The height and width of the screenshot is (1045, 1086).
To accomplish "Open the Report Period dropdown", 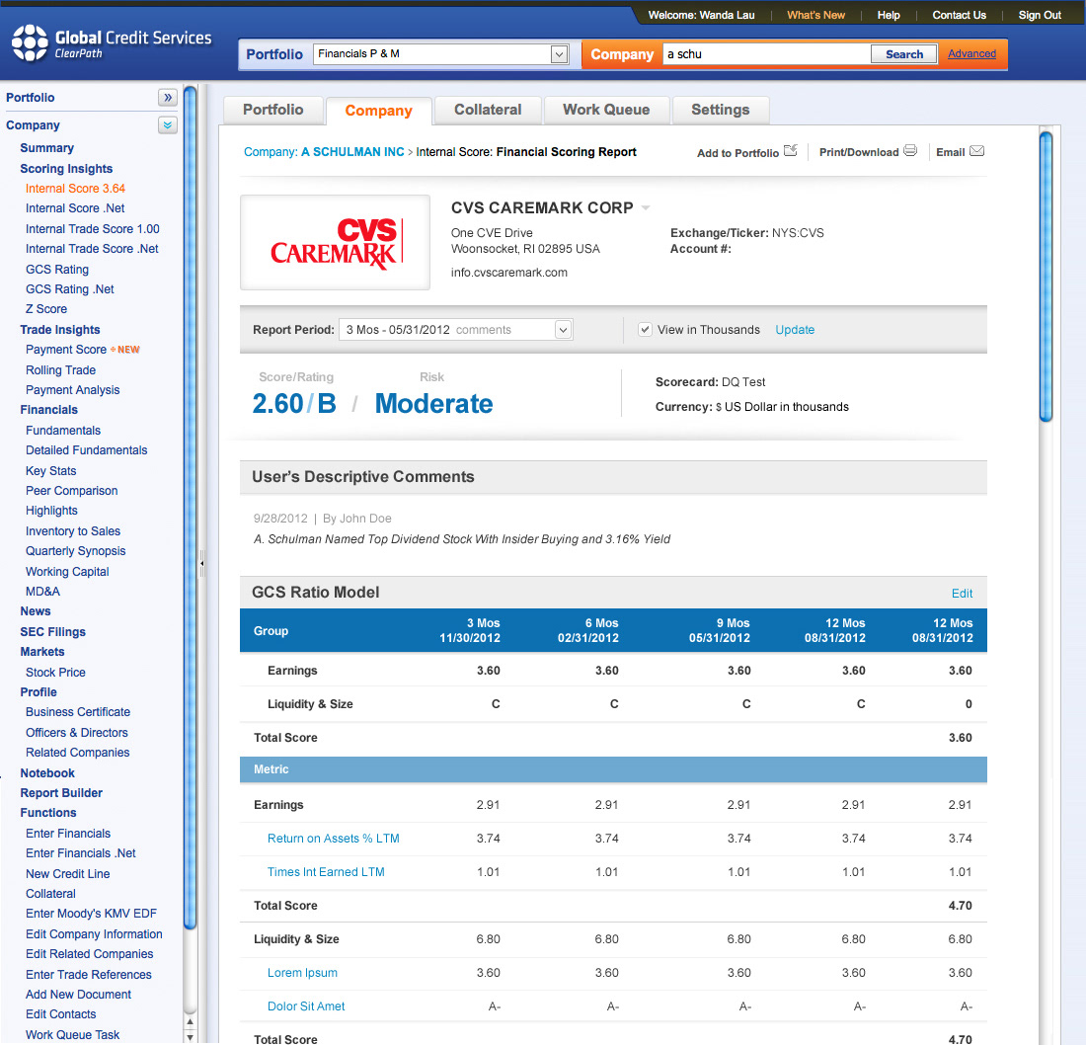I will pos(563,330).
